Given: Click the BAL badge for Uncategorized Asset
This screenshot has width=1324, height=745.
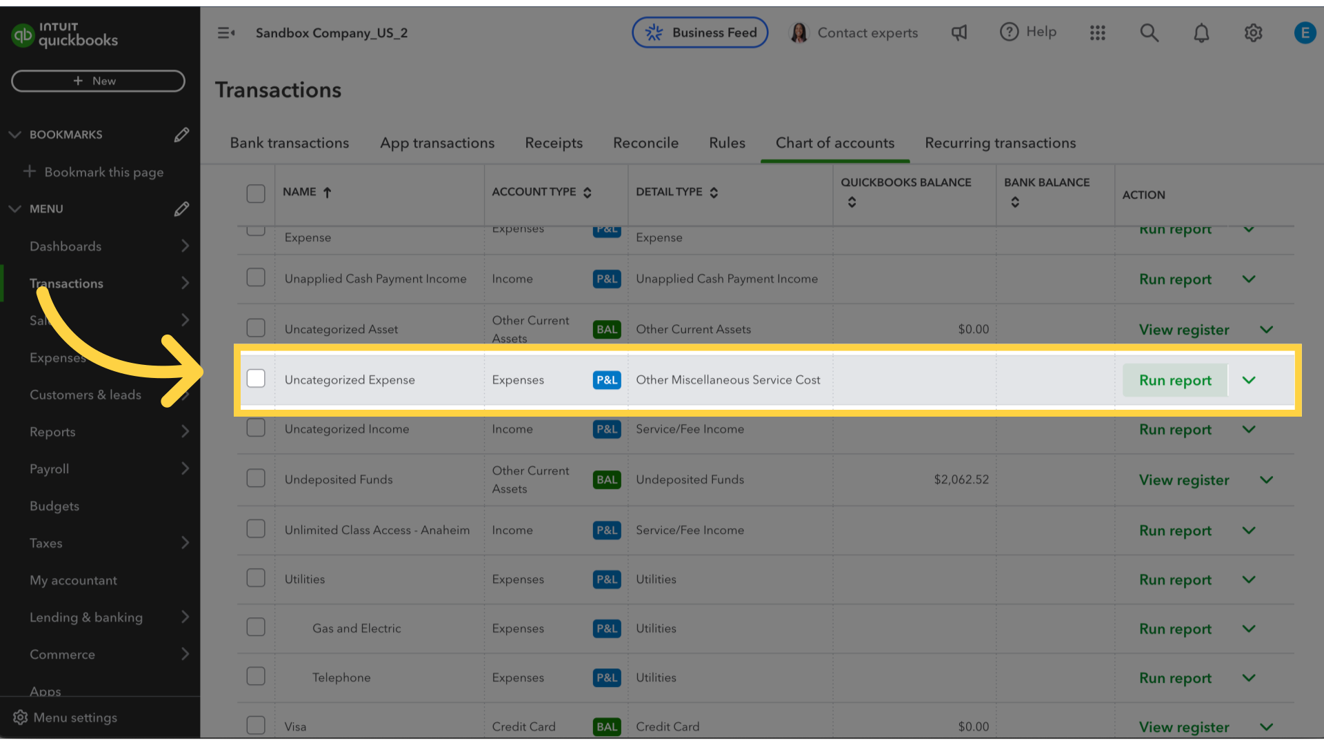Looking at the screenshot, I should click(607, 330).
